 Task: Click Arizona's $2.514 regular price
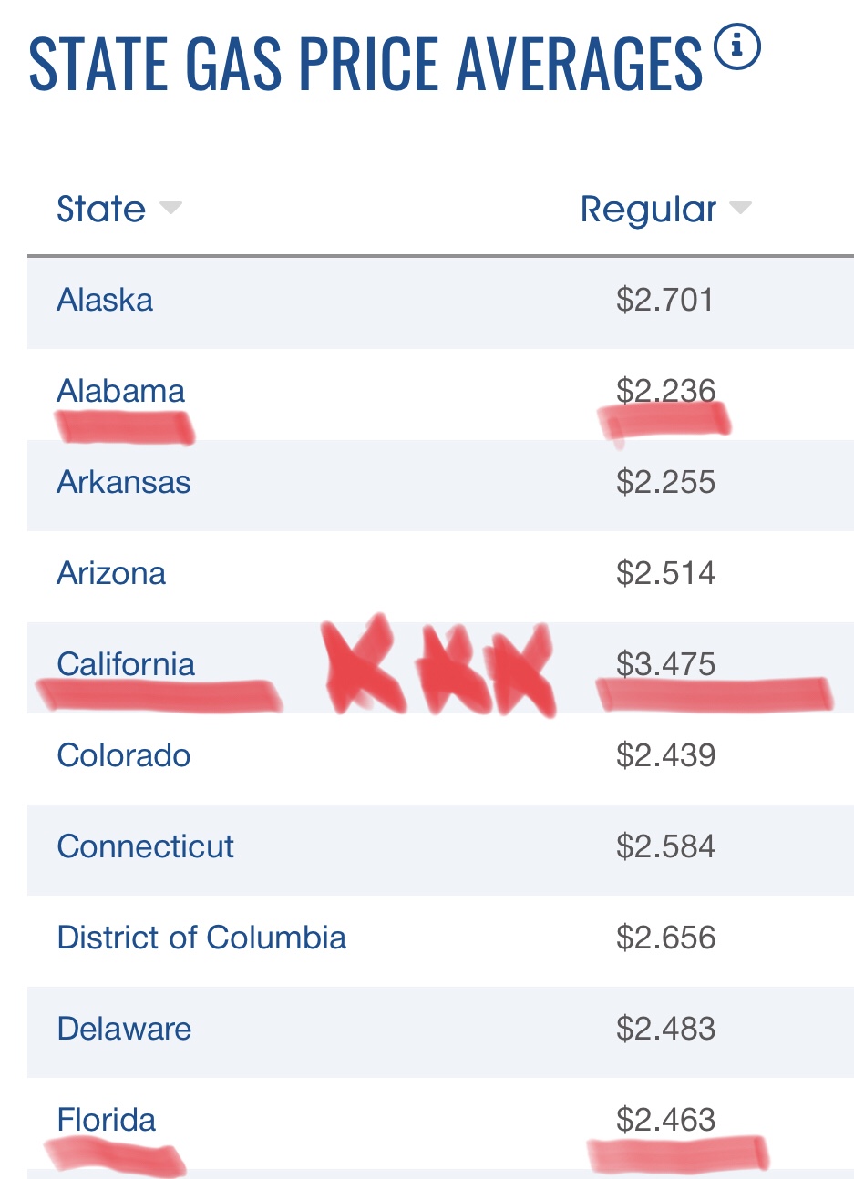point(665,573)
